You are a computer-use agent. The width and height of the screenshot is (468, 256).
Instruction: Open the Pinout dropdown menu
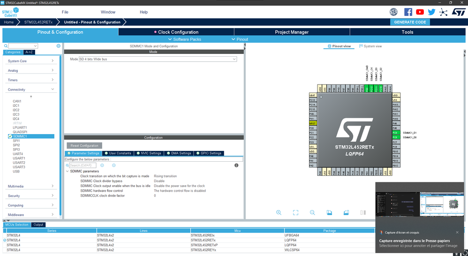click(240, 39)
